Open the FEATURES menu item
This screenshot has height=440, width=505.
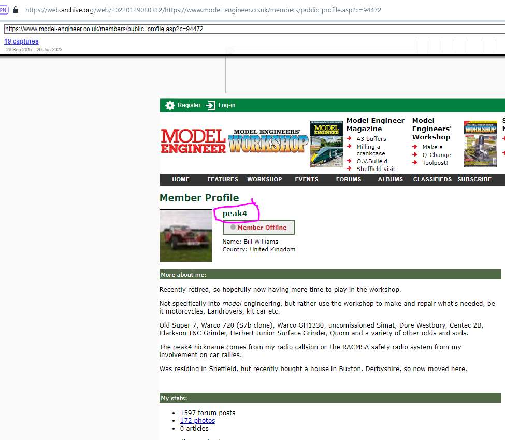click(x=223, y=179)
